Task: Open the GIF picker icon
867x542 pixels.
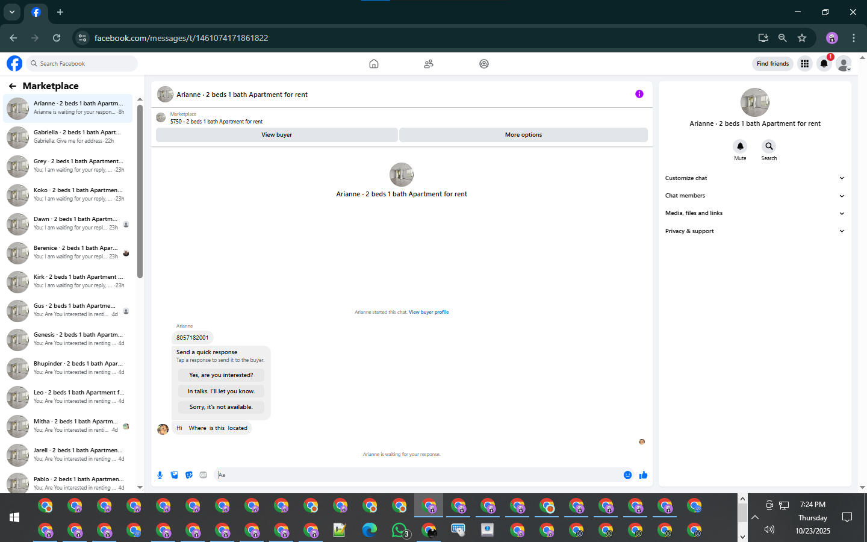Action: (204, 475)
